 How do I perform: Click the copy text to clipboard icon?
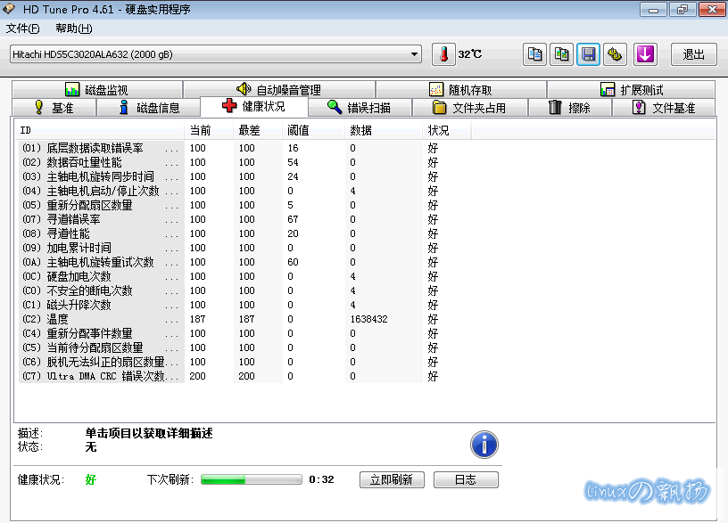534,54
